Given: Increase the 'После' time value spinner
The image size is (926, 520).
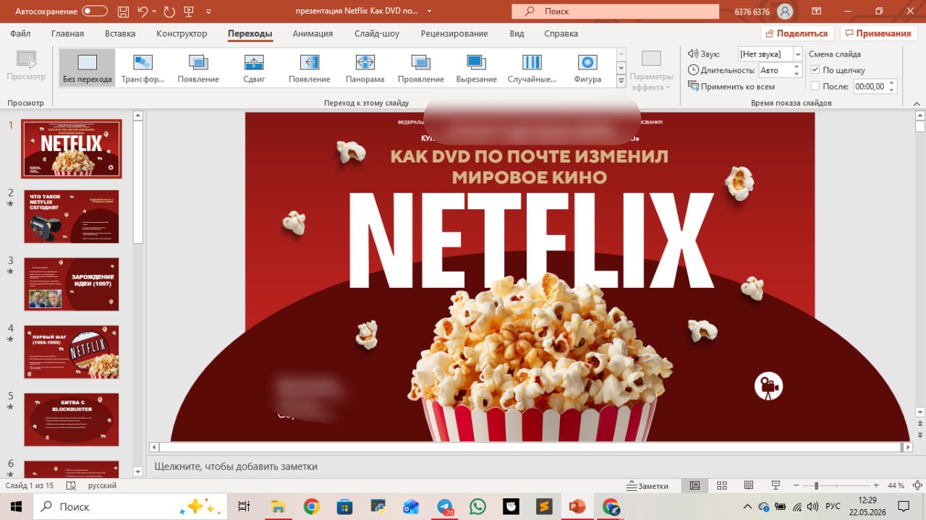Looking at the screenshot, I should [x=892, y=82].
